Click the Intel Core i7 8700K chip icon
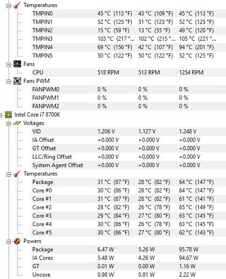This screenshot has height=279, width=226. click(x=8, y=115)
